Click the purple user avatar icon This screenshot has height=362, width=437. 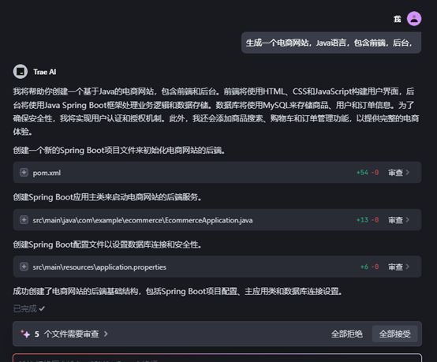pos(414,19)
